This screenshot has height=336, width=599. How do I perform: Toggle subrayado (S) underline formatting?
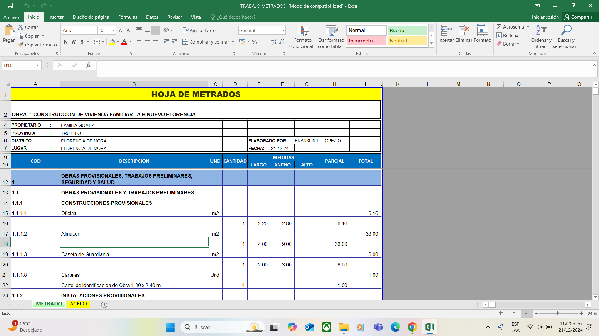tap(82, 42)
